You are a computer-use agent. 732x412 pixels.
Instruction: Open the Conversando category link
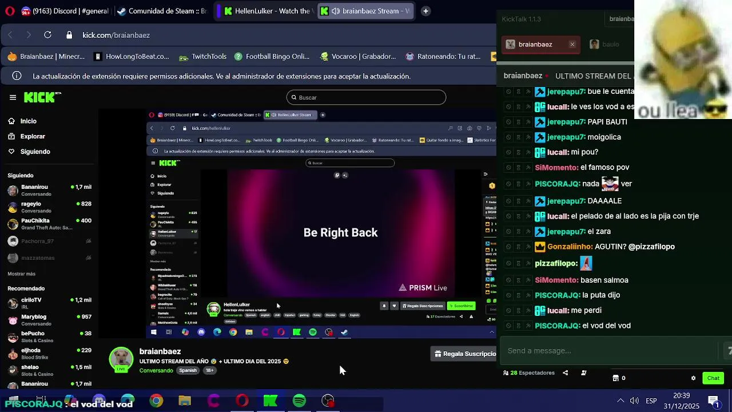point(156,371)
